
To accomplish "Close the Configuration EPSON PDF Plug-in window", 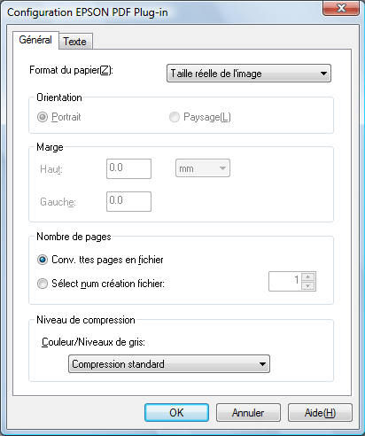I will click(341, 8).
